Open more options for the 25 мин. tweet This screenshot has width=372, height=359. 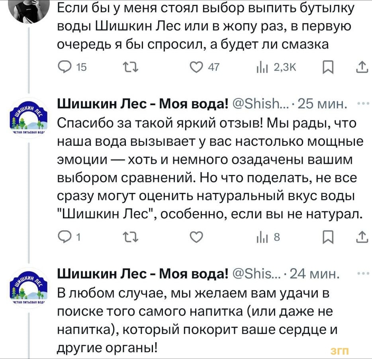click(362, 104)
